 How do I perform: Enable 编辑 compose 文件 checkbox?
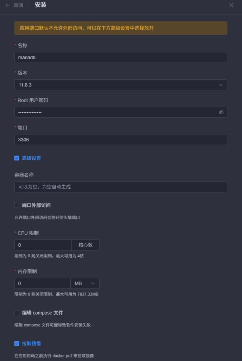[x=17, y=313]
